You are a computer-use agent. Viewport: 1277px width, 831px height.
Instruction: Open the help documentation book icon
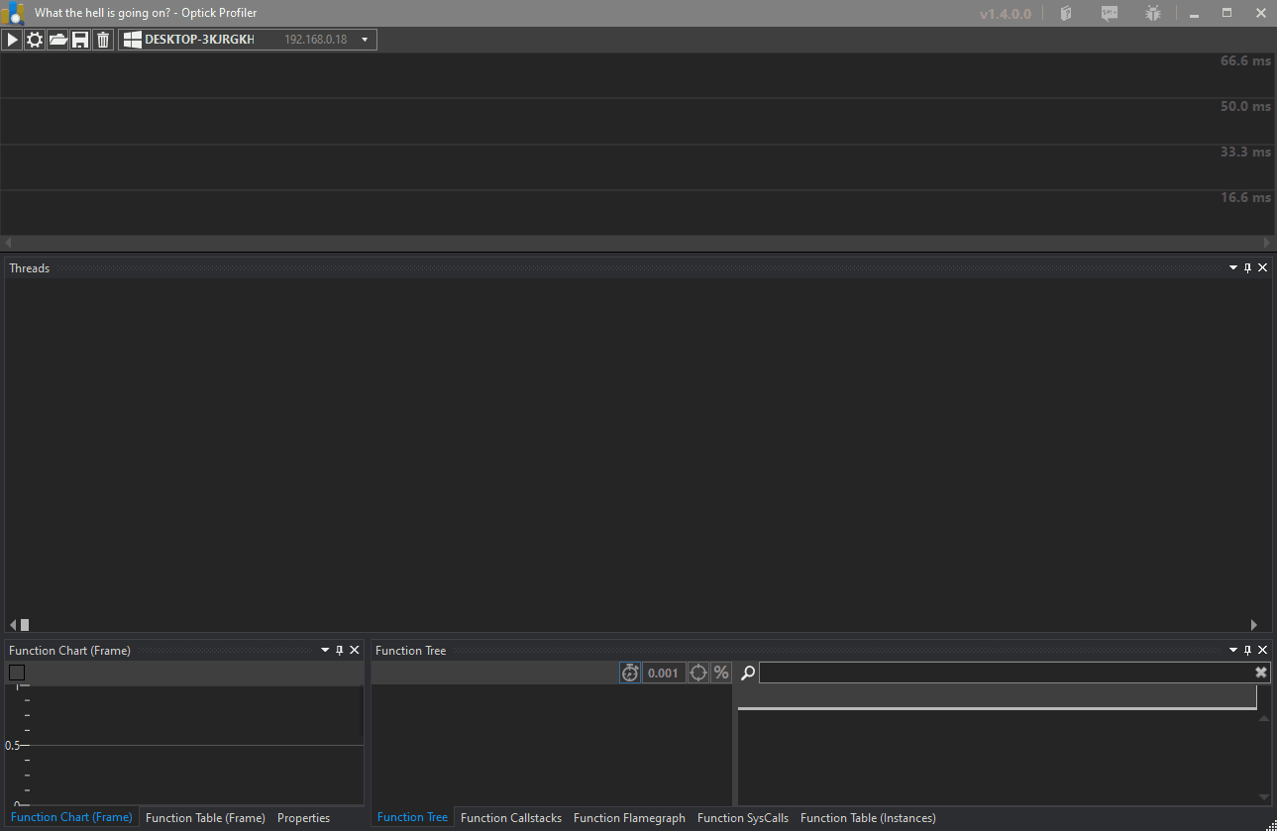tap(1066, 14)
